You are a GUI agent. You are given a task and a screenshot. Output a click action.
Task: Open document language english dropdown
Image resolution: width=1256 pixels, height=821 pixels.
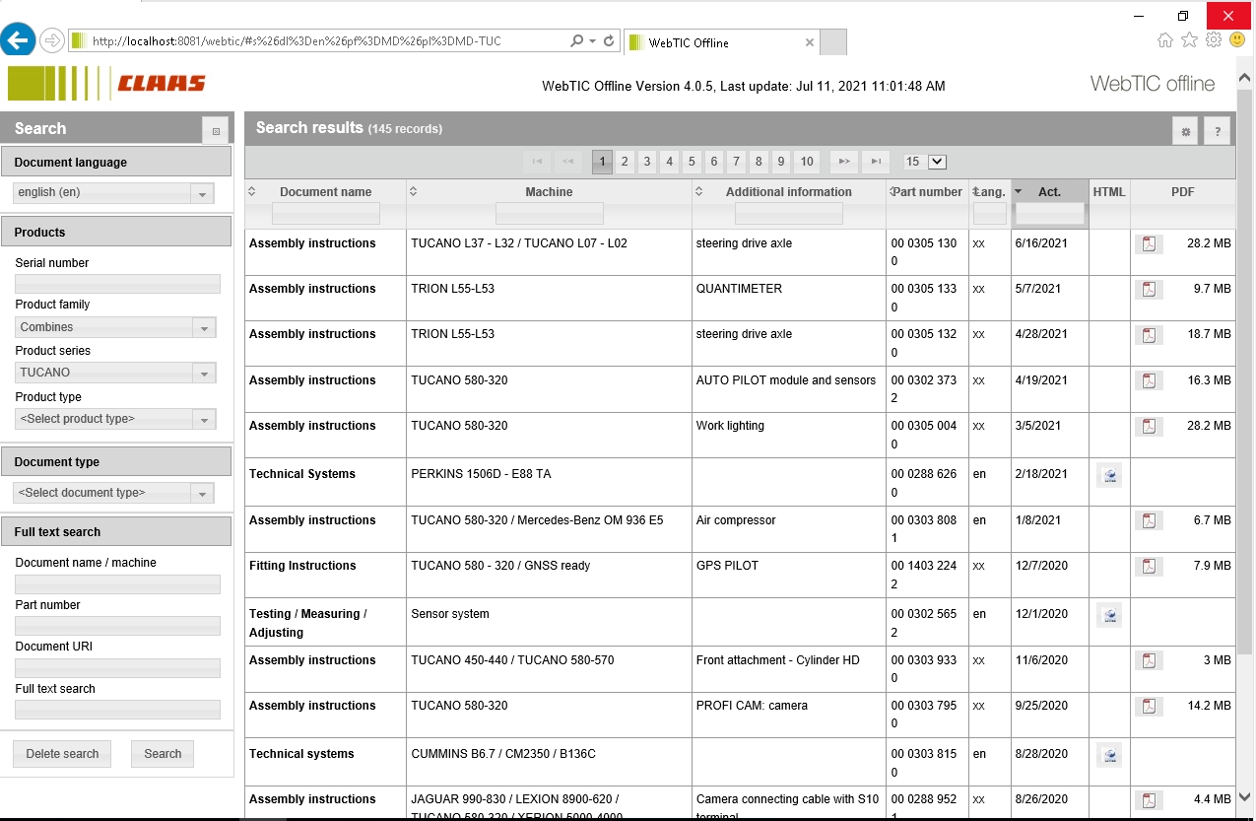[113, 193]
